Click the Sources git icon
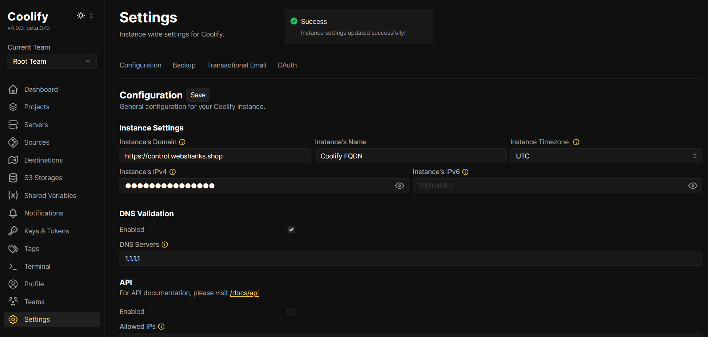The image size is (708, 337). coord(13,142)
